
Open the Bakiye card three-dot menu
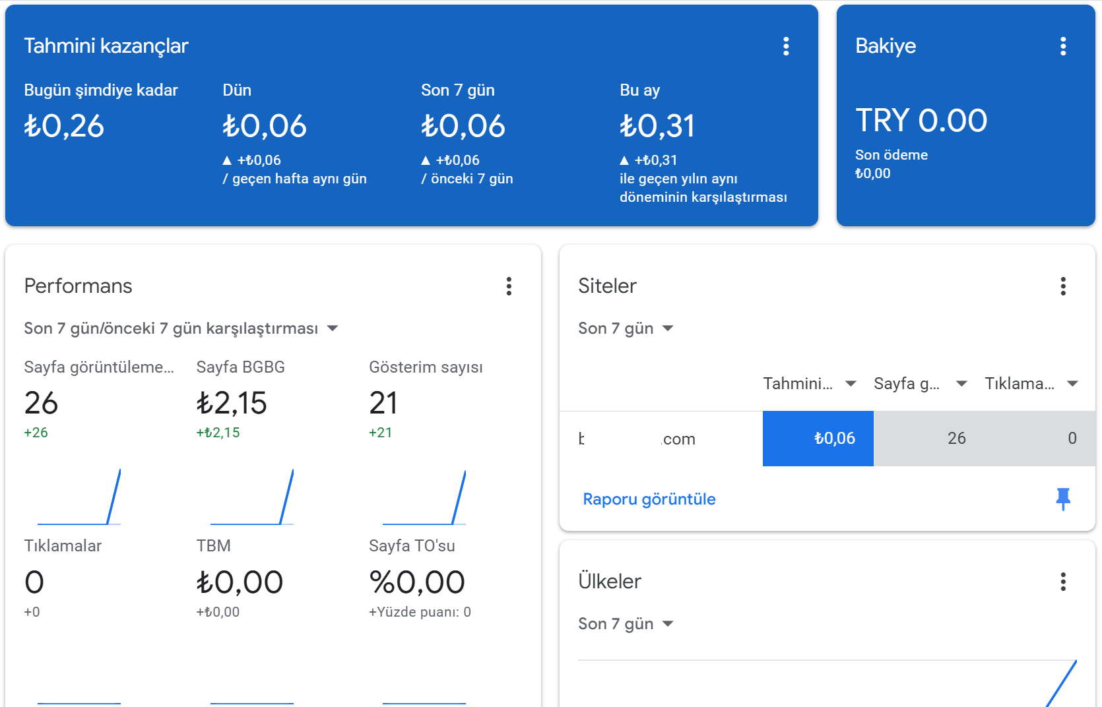point(1063,46)
